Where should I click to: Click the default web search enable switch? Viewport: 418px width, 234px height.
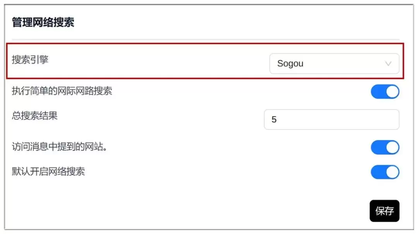(385, 172)
